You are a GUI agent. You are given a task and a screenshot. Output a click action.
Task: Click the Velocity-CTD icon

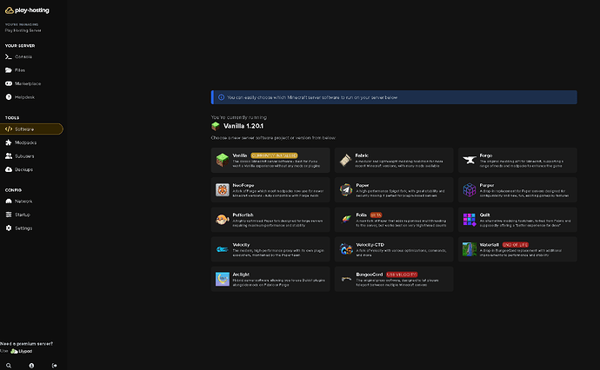(346, 248)
